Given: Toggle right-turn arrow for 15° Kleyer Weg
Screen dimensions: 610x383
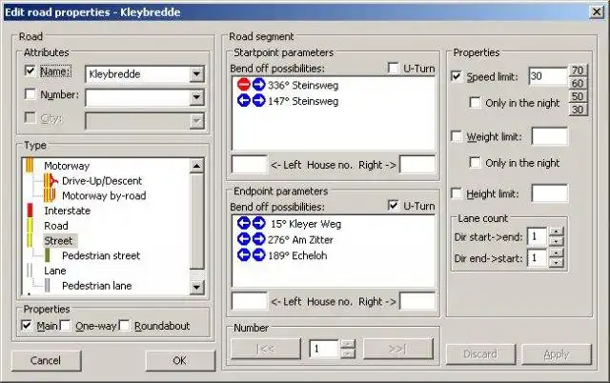Looking at the screenshot, I should pyautogui.click(x=258, y=223).
